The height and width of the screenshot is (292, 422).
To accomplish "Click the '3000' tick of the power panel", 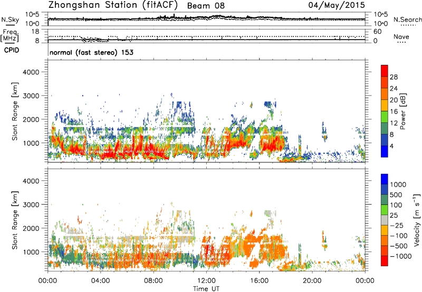I will 31,96.
